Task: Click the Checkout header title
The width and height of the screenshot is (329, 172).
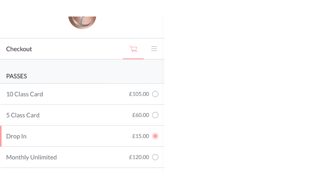Action: pos(19,49)
